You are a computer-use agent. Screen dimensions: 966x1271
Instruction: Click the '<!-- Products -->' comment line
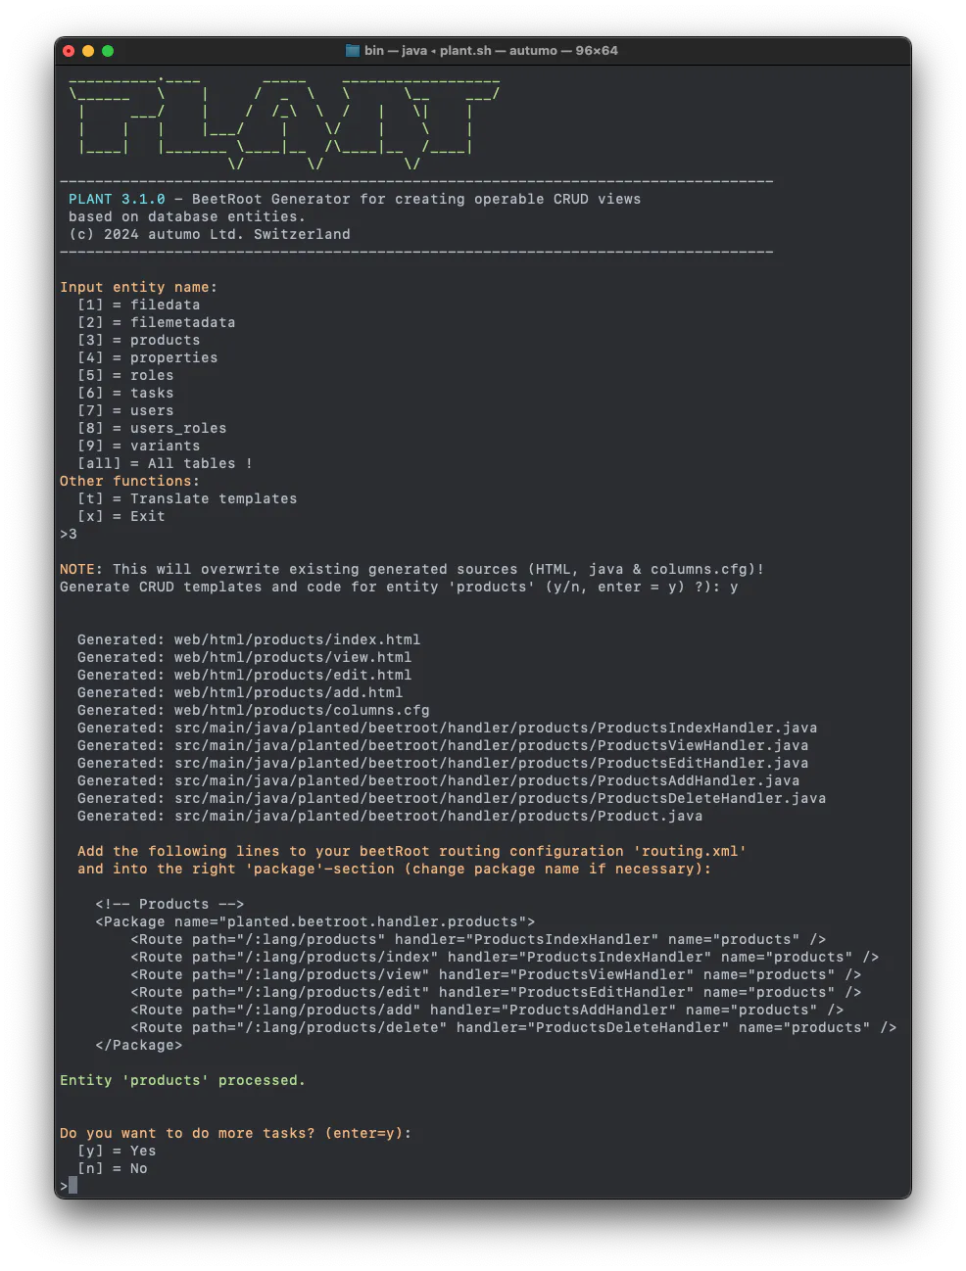click(x=169, y=904)
